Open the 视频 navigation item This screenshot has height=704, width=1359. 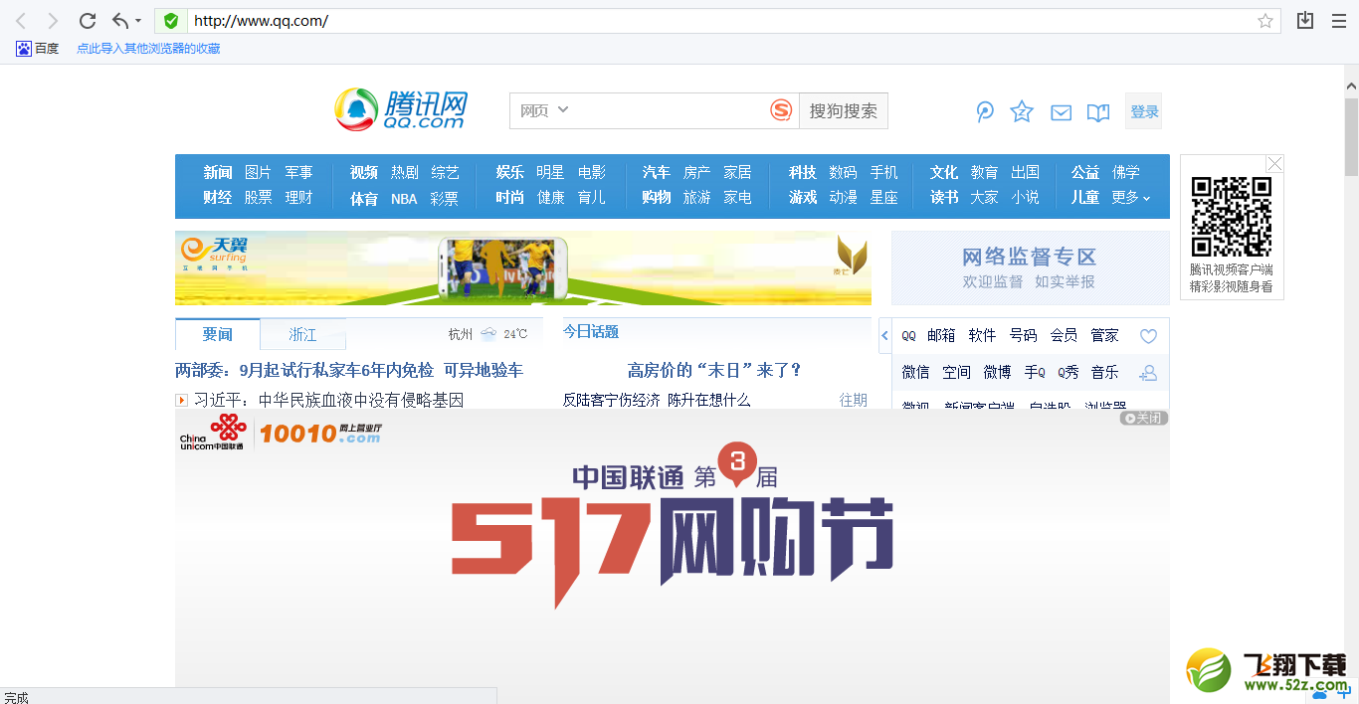364,172
